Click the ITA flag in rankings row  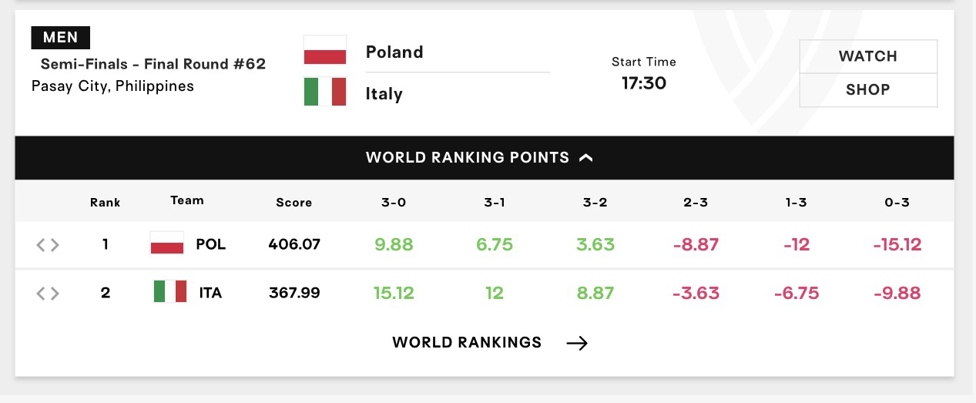click(170, 292)
